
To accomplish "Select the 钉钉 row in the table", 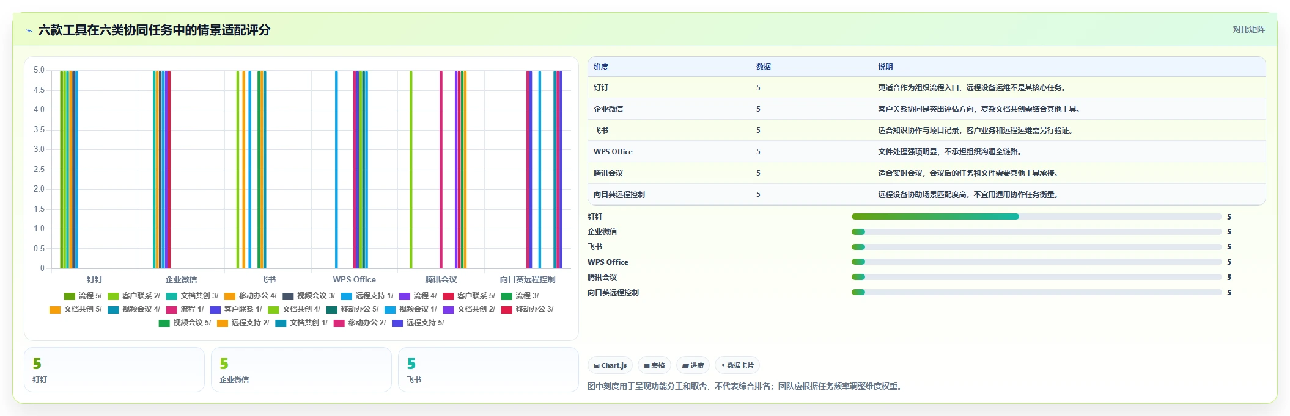I will [x=926, y=88].
